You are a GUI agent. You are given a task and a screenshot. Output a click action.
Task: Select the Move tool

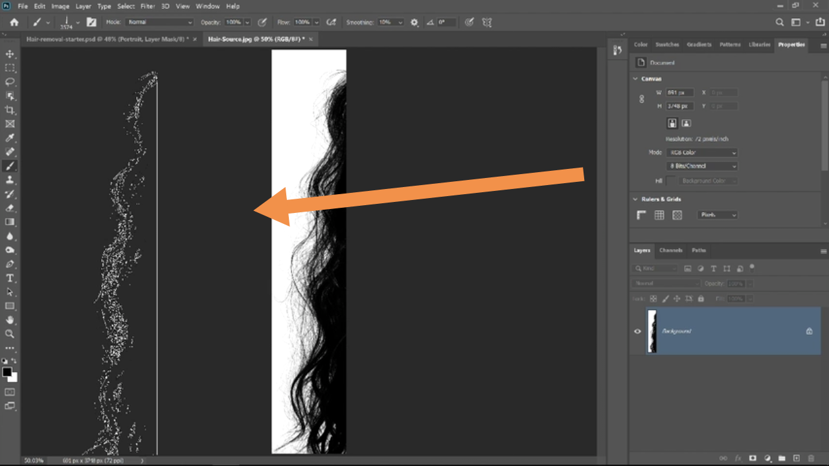click(10, 54)
